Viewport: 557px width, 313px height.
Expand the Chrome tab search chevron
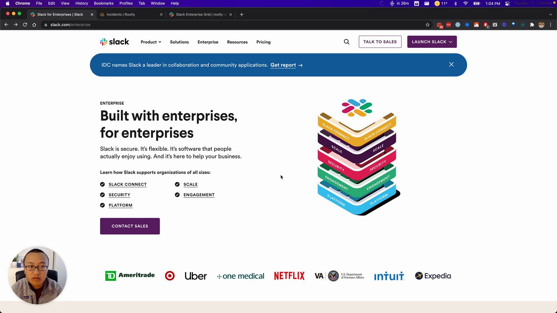tap(550, 14)
